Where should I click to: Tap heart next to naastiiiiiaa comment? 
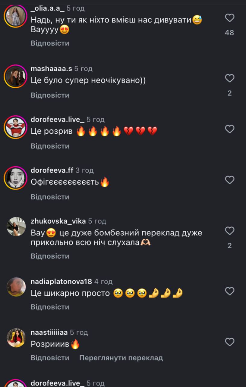[230, 342]
